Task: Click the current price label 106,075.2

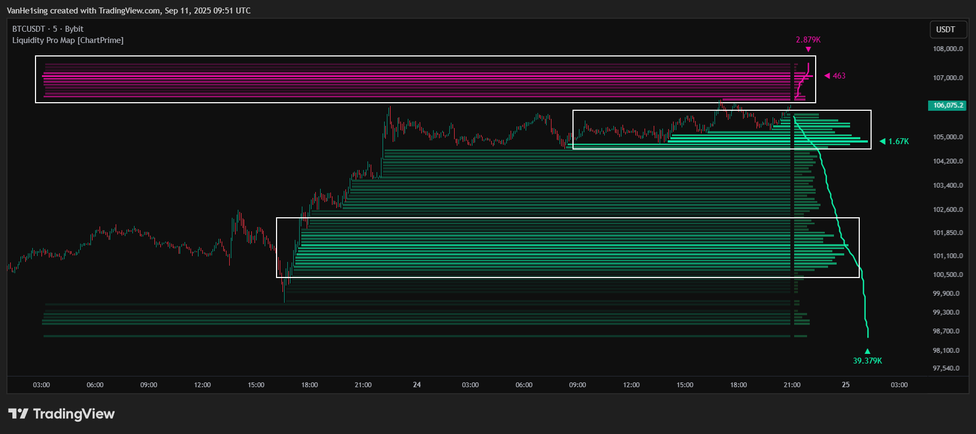Action: click(948, 105)
